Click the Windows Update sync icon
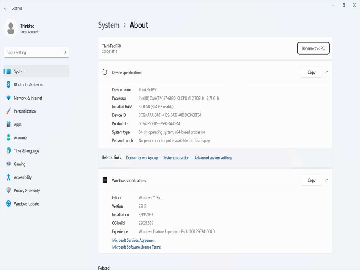The image size is (360, 270). point(8,204)
